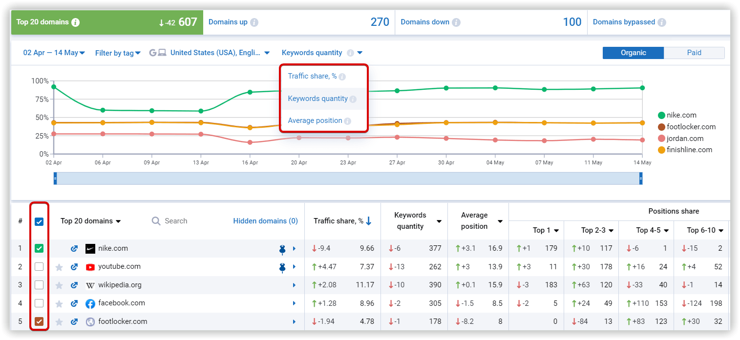This screenshot has height=340, width=740.
Task: Open the Domains up tab
Action: click(x=299, y=22)
